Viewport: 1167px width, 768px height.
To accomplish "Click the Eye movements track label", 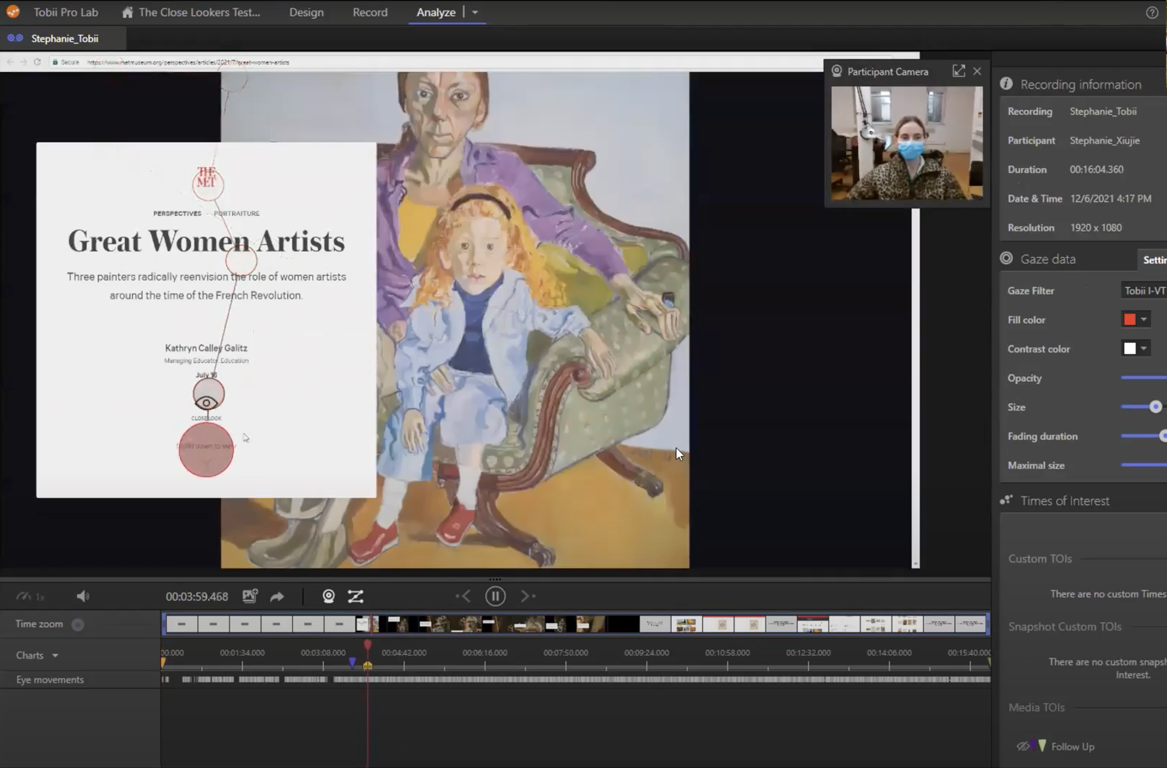I will tap(50, 680).
